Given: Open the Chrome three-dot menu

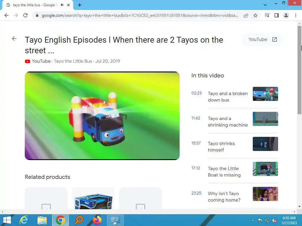Looking at the screenshot, I should click(296, 15).
